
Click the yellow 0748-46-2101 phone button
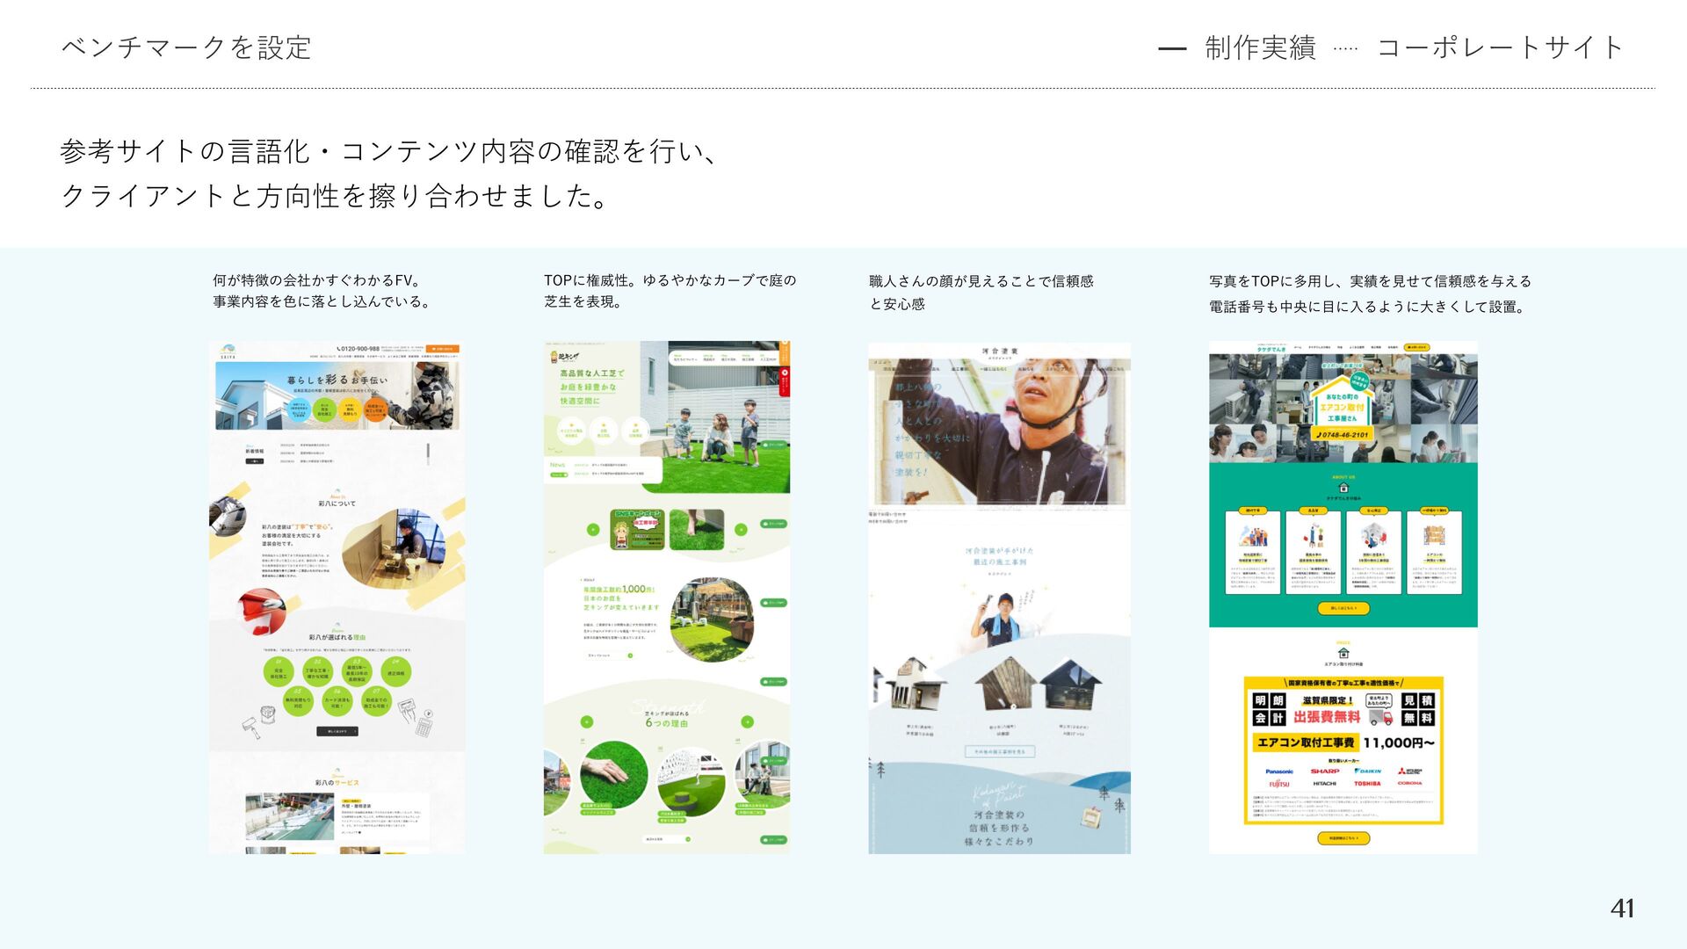[x=1343, y=435]
